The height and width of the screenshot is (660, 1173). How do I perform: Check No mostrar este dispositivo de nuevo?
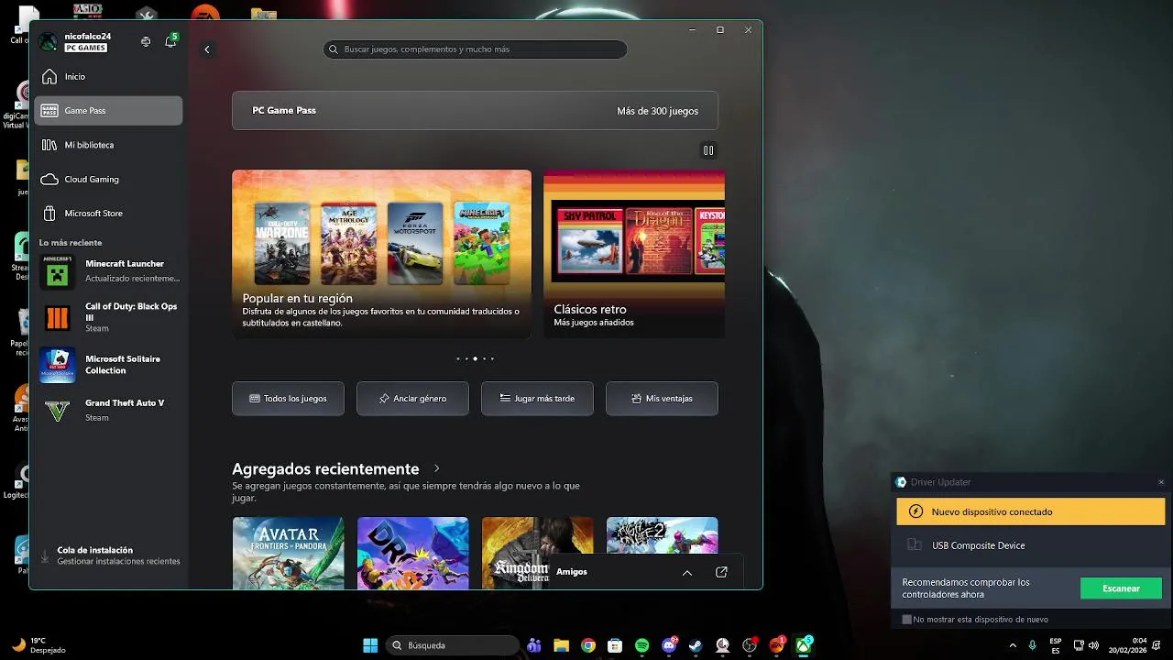point(907,620)
